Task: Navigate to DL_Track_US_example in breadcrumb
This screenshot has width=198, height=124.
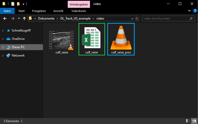Action: (75, 18)
